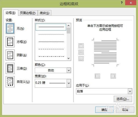The image size is (138, 117).
Task: Close the 边框和底纹 dialog
Action: [131, 3]
